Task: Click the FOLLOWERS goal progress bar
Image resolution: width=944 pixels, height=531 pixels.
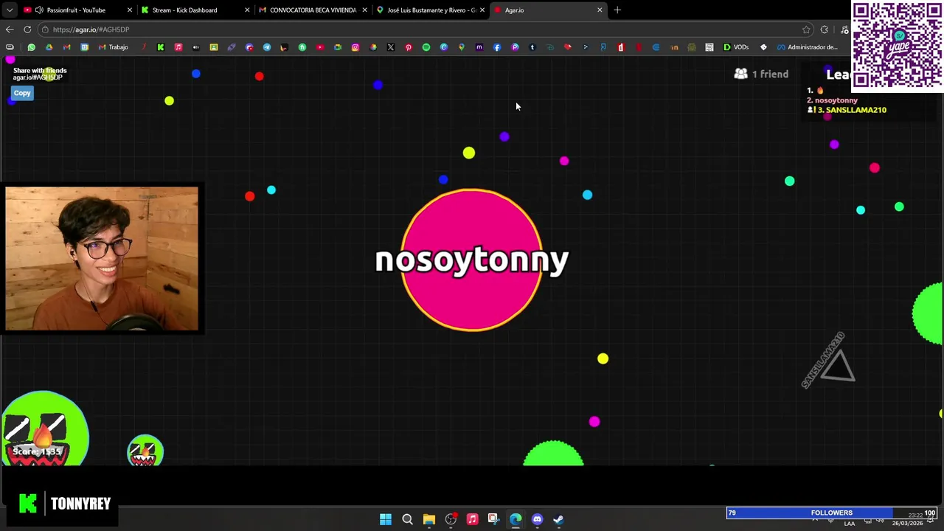Action: 832,513
